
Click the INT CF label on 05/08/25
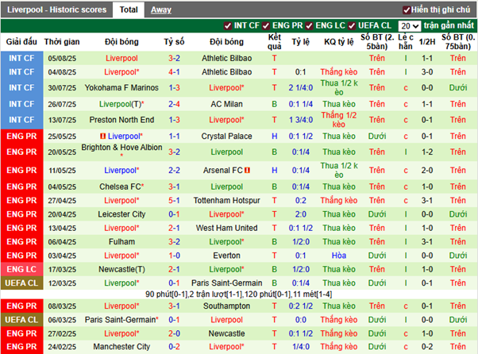coord(21,58)
